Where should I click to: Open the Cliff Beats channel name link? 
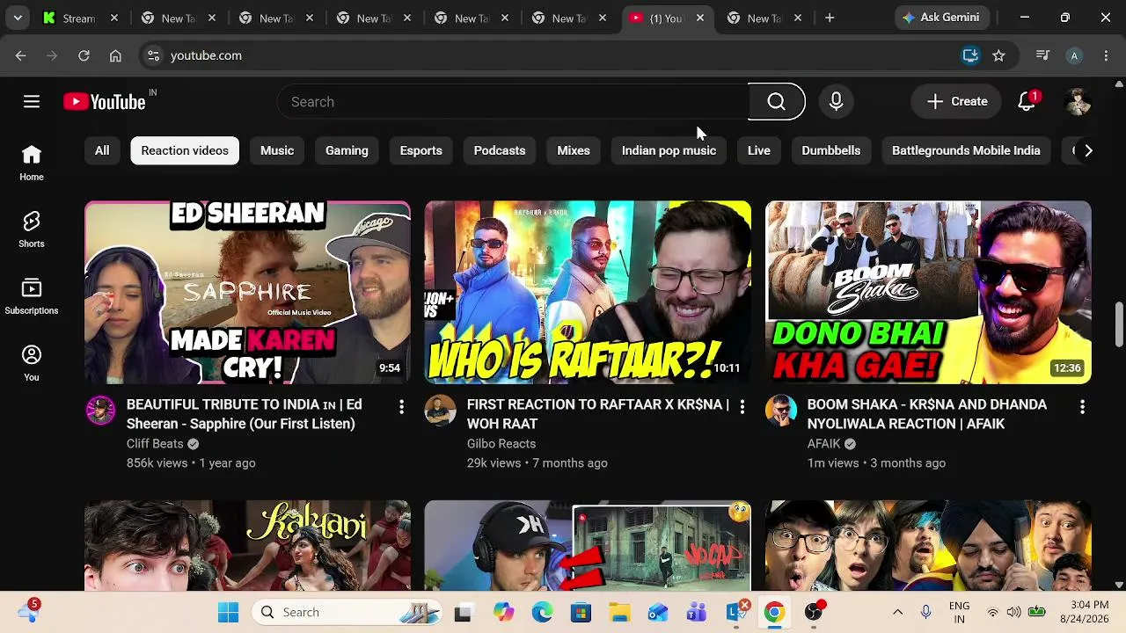[155, 444]
